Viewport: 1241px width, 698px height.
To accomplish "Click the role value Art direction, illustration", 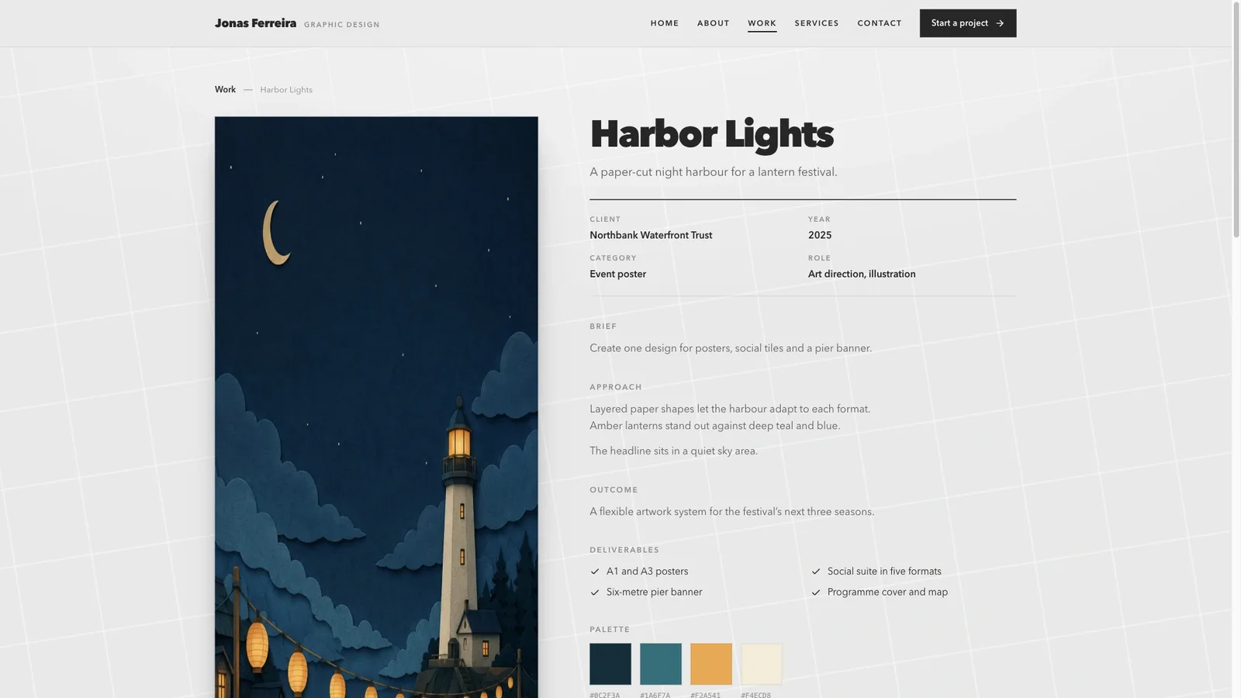I will [x=862, y=274].
